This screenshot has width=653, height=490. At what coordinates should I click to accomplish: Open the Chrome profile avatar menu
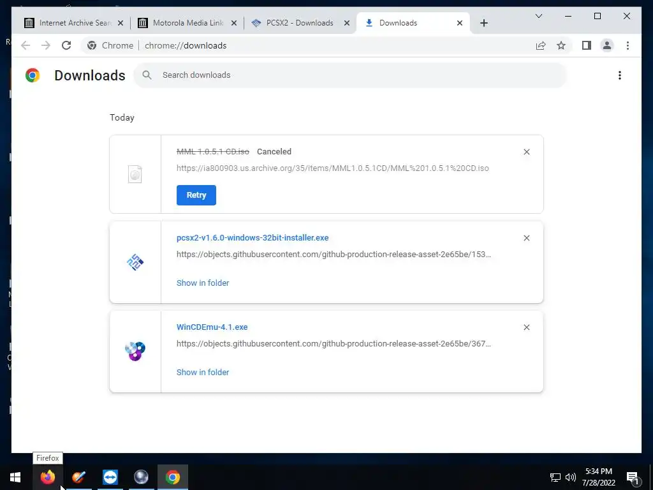[607, 45]
